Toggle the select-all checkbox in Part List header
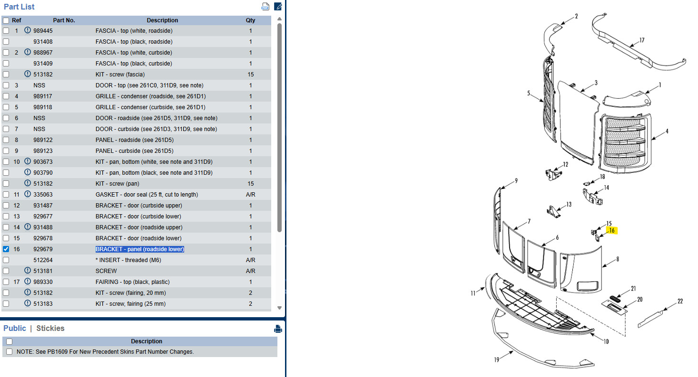698x377 pixels. (6, 20)
